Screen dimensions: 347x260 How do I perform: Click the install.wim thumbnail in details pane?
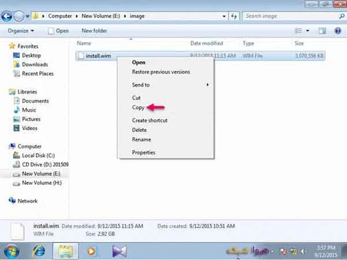pos(17,231)
